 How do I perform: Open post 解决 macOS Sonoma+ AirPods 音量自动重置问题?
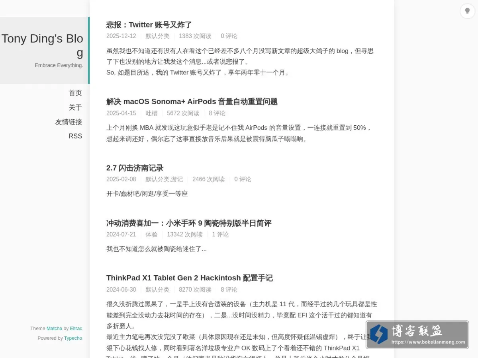tap(192, 101)
